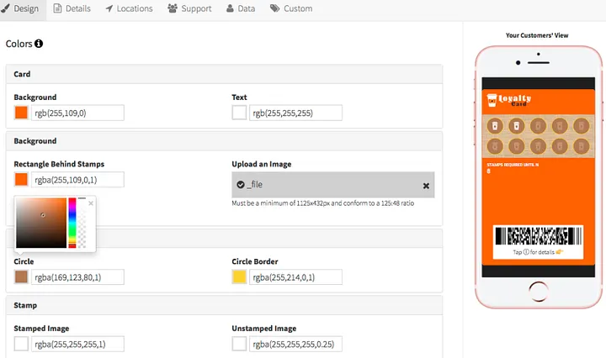606x358 pixels.
Task: Click the Card Text white swatch
Action: pyautogui.click(x=239, y=113)
